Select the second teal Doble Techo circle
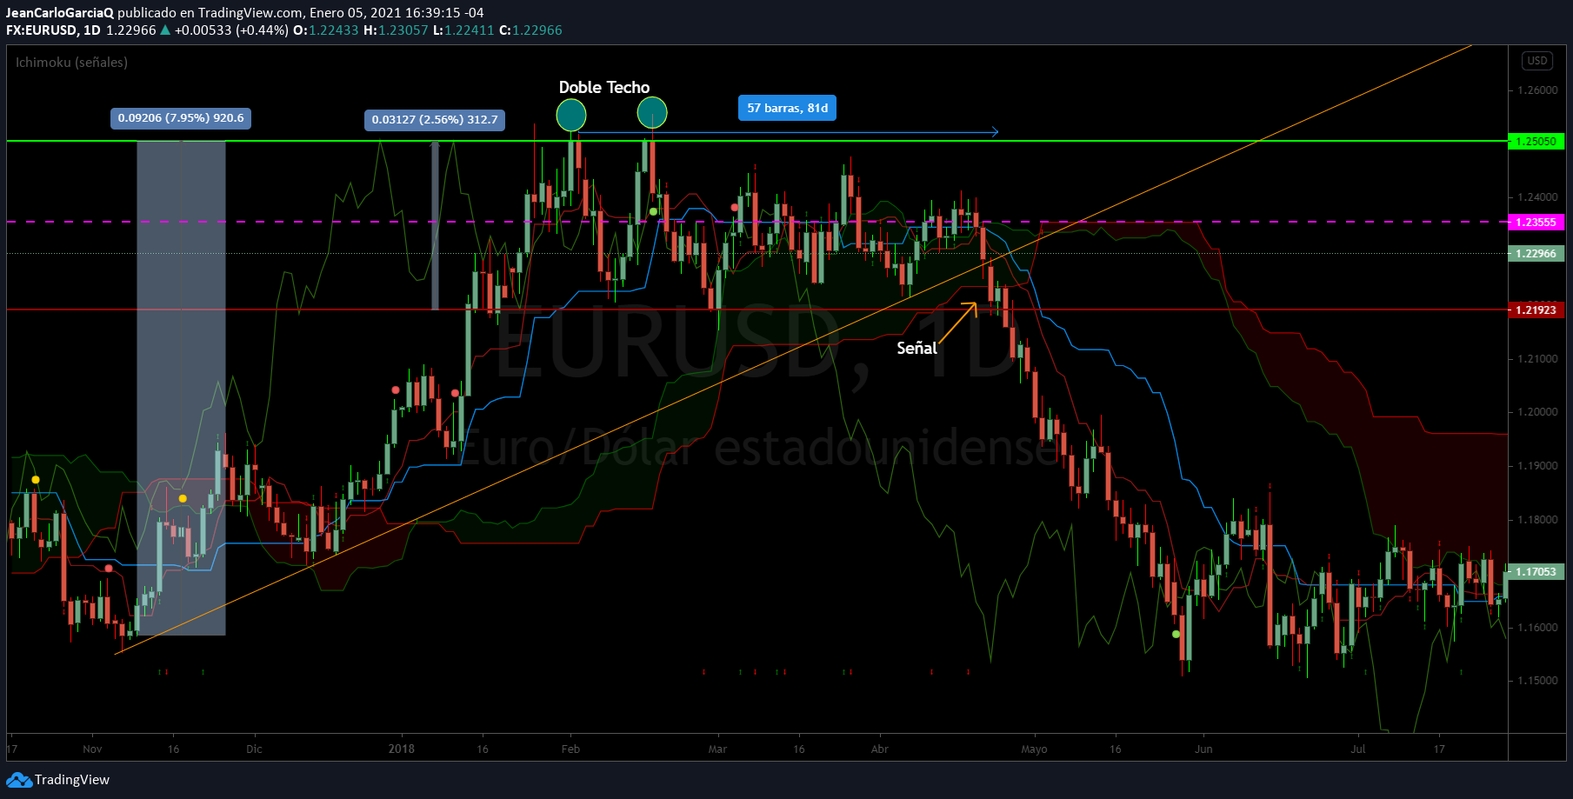Image resolution: width=1573 pixels, height=799 pixels. click(x=652, y=112)
